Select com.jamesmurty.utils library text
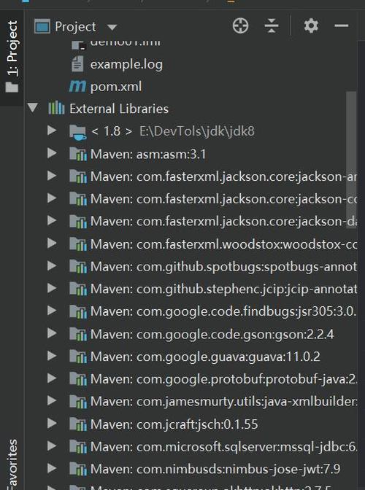Image resolution: width=365 pixels, height=490 pixels. coord(223,402)
